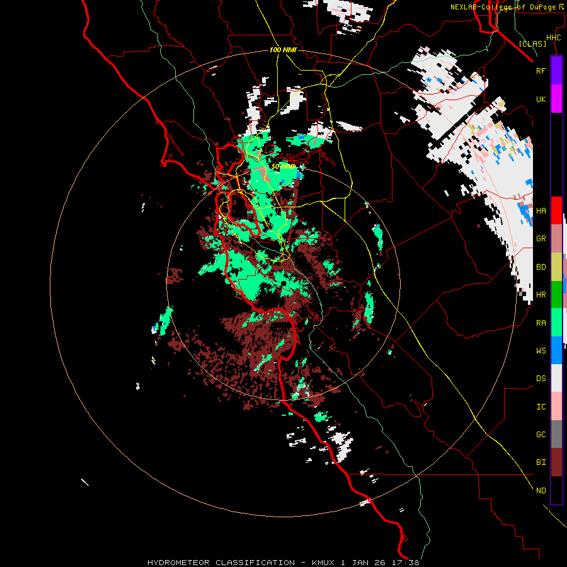Click the radar site center dot
567x567 pixels.
(284, 283)
